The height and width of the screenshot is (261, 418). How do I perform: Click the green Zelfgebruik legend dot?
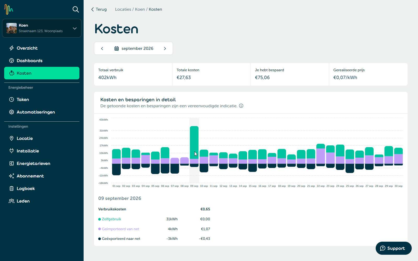[100, 219]
